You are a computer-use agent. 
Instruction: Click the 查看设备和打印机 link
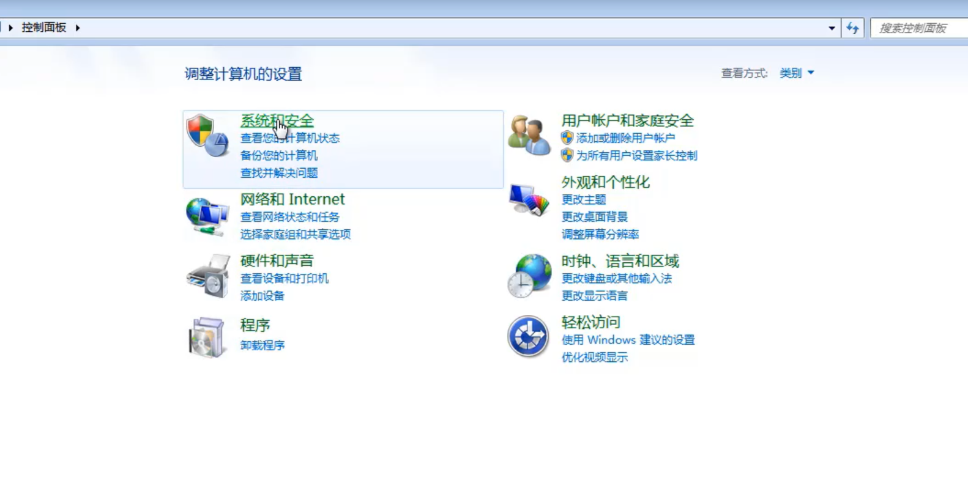point(285,278)
